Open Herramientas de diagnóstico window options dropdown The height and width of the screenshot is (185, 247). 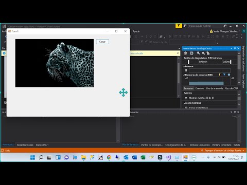[231, 48]
